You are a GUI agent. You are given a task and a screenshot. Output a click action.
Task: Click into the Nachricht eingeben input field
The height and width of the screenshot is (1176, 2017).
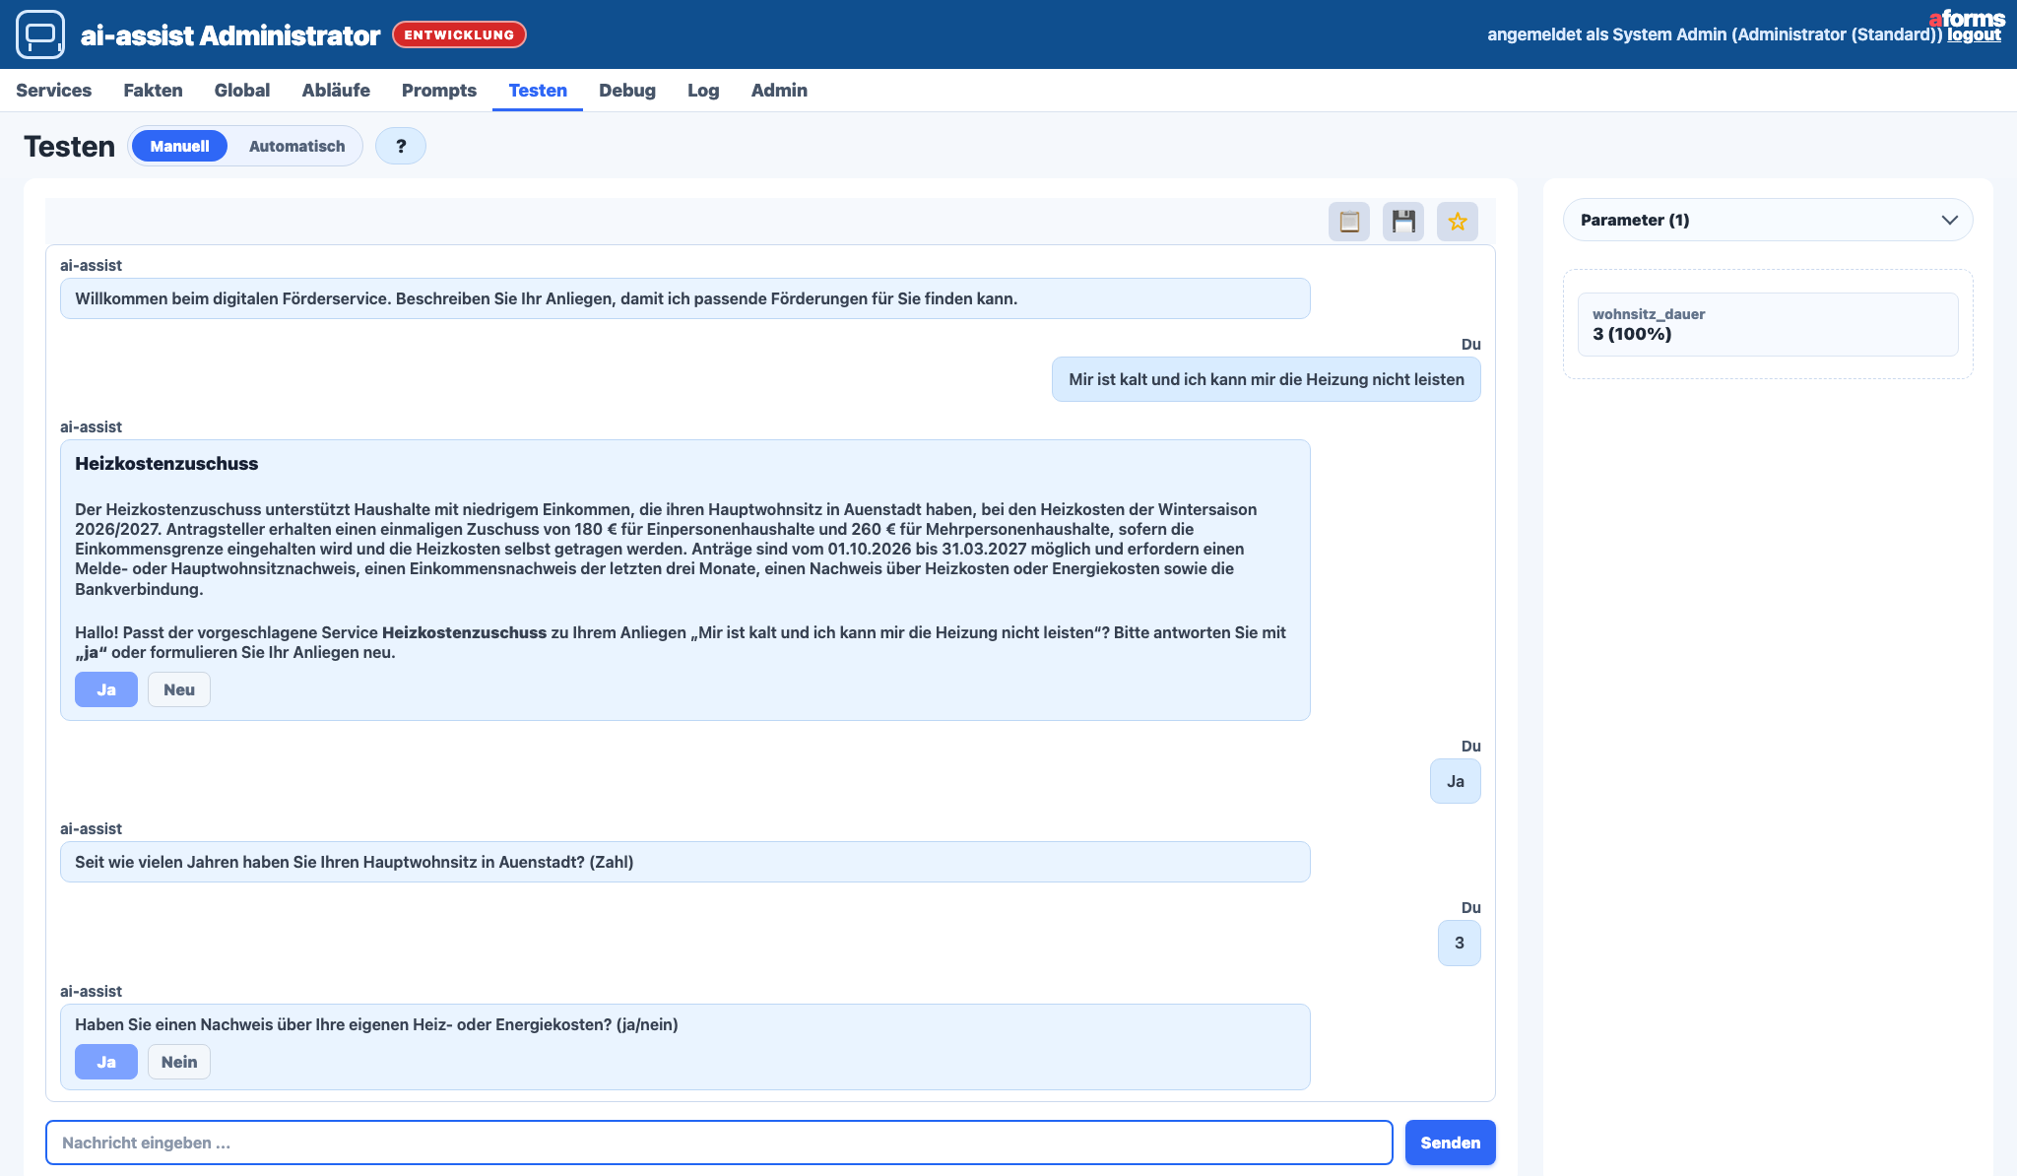(719, 1143)
